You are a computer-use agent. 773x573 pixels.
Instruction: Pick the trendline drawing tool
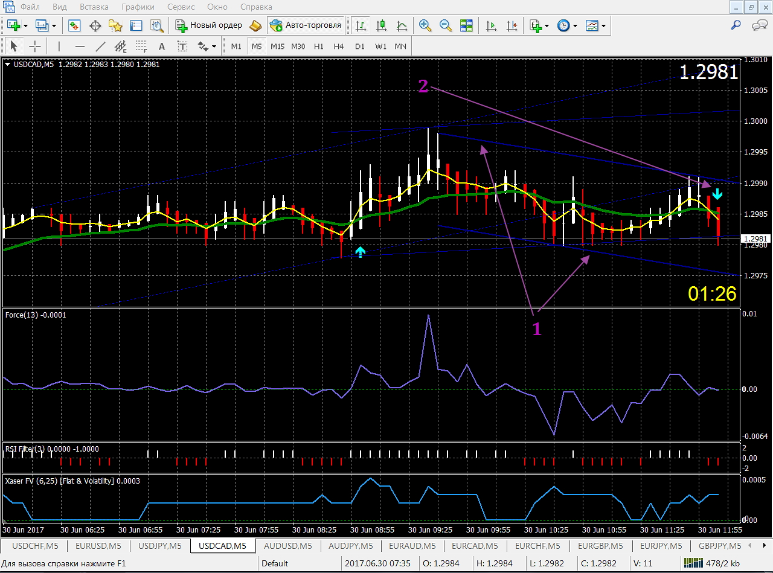coord(100,46)
